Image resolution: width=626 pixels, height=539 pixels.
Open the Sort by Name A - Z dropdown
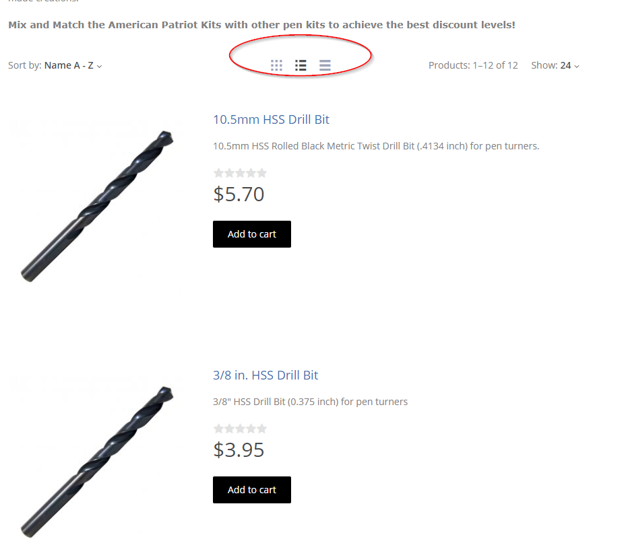pyautogui.click(x=73, y=65)
